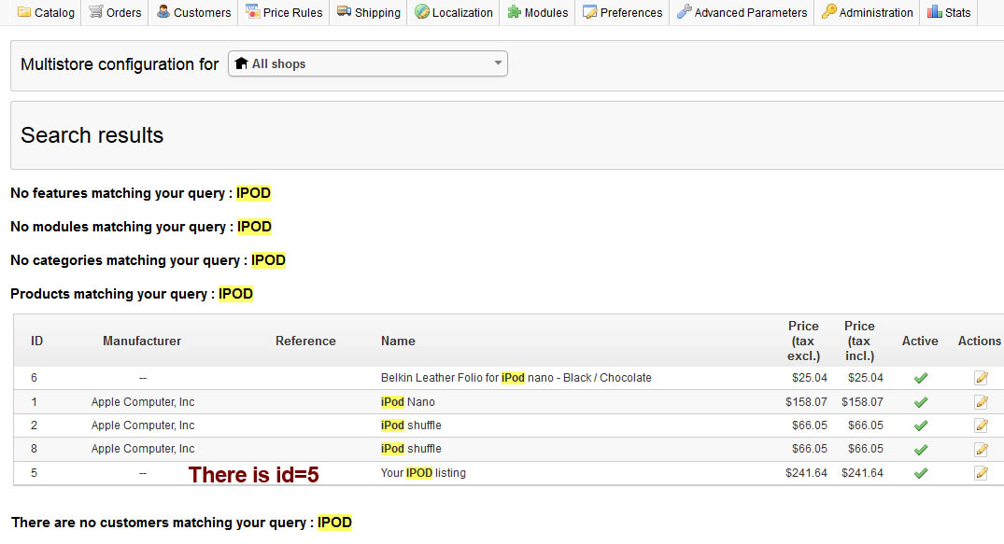The image size is (1004, 544).
Task: Click the dropdown arrow of shop selector
Action: click(x=498, y=63)
